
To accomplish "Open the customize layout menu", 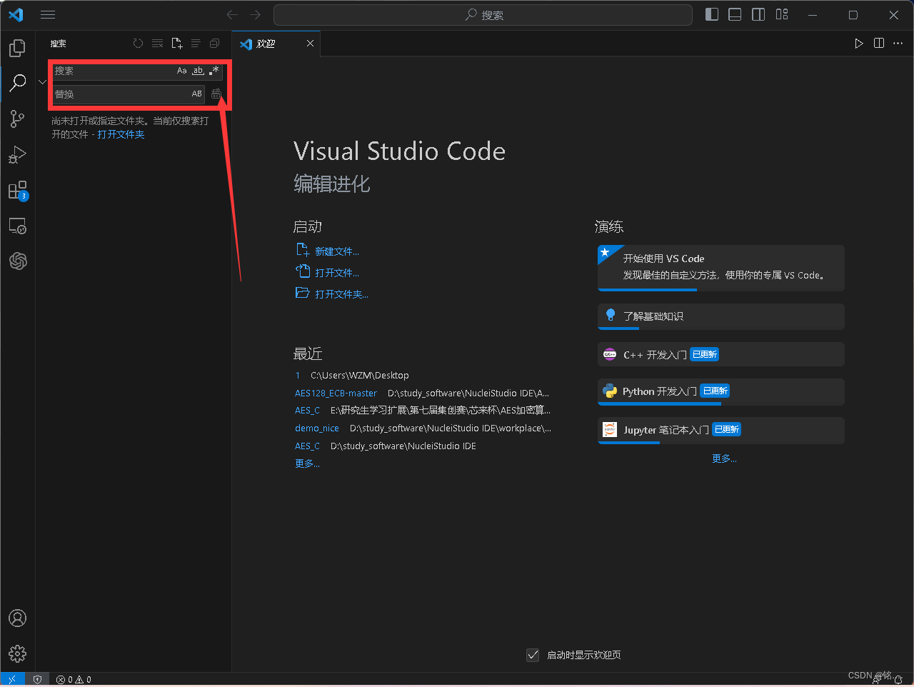I will [783, 15].
